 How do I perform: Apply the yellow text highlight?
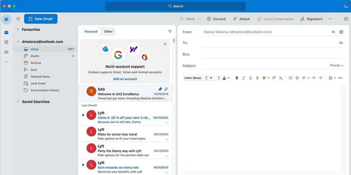click(264, 78)
